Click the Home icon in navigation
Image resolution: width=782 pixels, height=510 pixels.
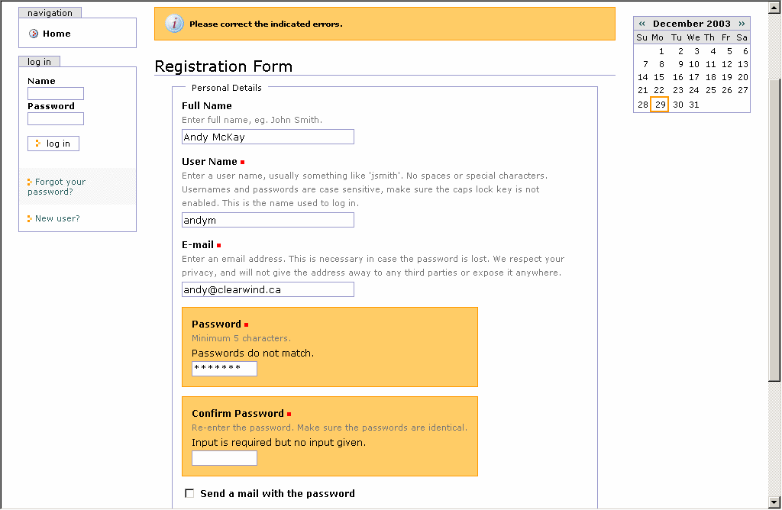pos(33,34)
